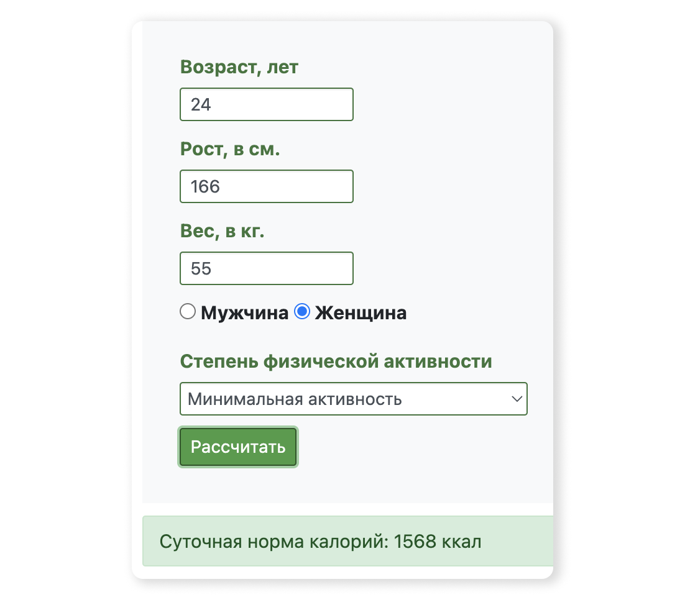Image resolution: width=685 pixels, height=600 pixels.
Task: Click the height input field showing 166
Action: [x=266, y=186]
